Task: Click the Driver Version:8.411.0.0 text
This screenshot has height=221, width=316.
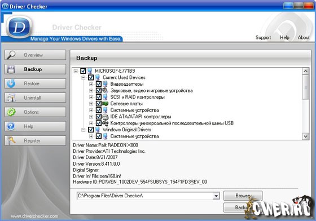Action: coord(96,164)
